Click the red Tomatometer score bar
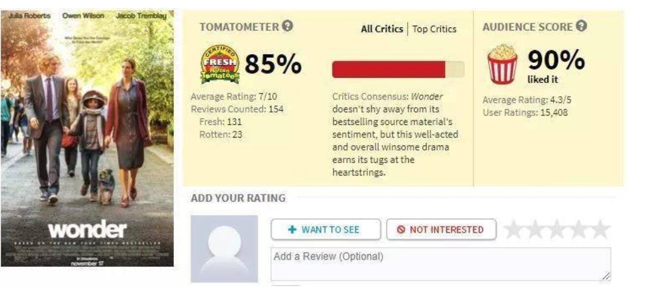The width and height of the screenshot is (651, 291). click(x=389, y=69)
